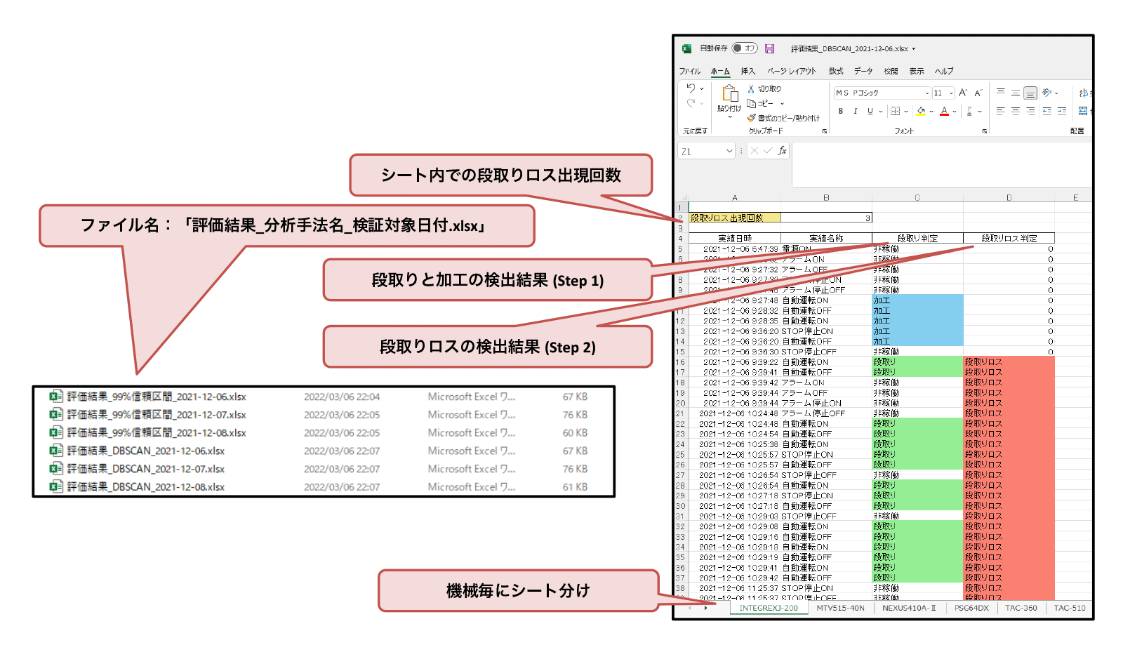The width and height of the screenshot is (1123, 657).
Task: Click the purple Save icon in title bar
Action: (x=769, y=48)
